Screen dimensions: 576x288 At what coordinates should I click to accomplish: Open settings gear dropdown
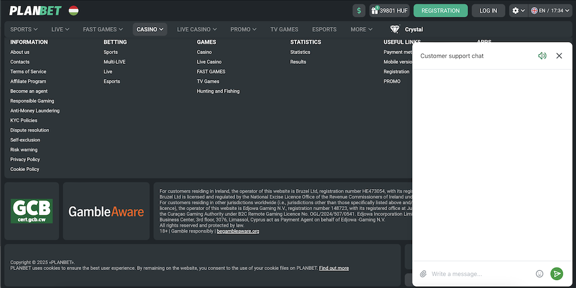[x=518, y=10]
